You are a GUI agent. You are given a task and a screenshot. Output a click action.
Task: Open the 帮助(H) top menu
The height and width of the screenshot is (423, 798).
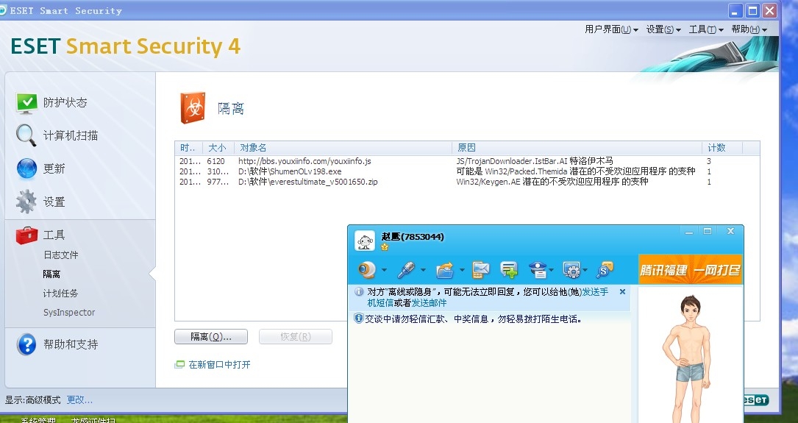pos(749,29)
